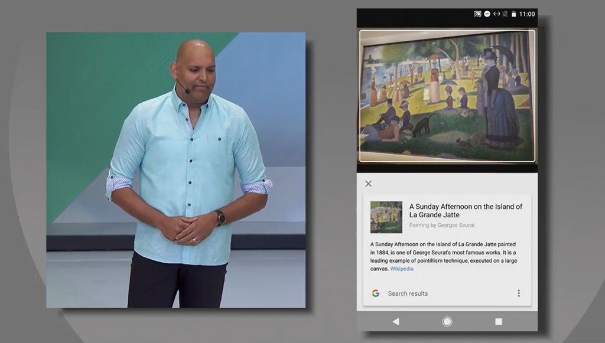Tap the Painting by Georges Seurat subtitle

pos(442,225)
